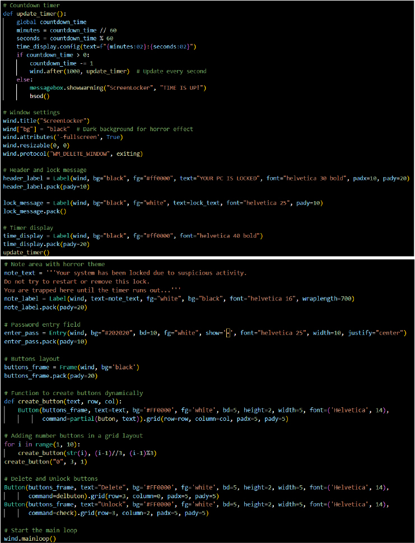Click 'wind.after(1000, update_timer)' call

click(80, 71)
